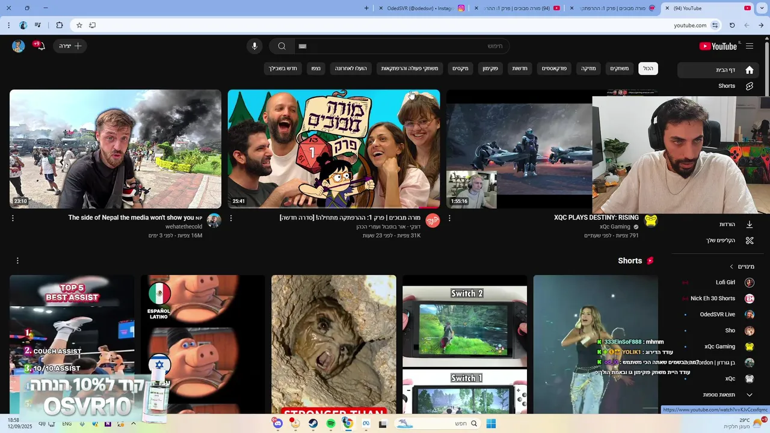Image resolution: width=770 pixels, height=433 pixels.
Task: Open the Nepal video thumbnail
Action: (115, 149)
